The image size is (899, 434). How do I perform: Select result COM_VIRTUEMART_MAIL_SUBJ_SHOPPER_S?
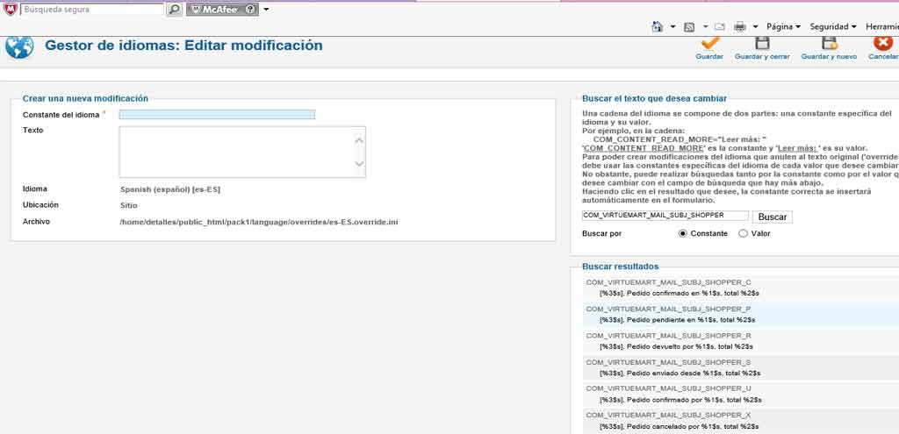point(668,362)
